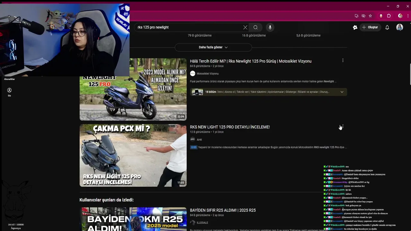Viewport: 411px width, 231px height.
Task: Open Abonelikler in the sidebar
Action: [9, 79]
